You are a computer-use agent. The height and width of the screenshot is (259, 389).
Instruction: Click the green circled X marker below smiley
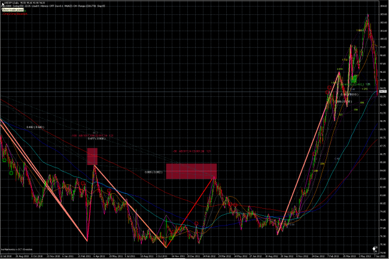click(x=11, y=173)
